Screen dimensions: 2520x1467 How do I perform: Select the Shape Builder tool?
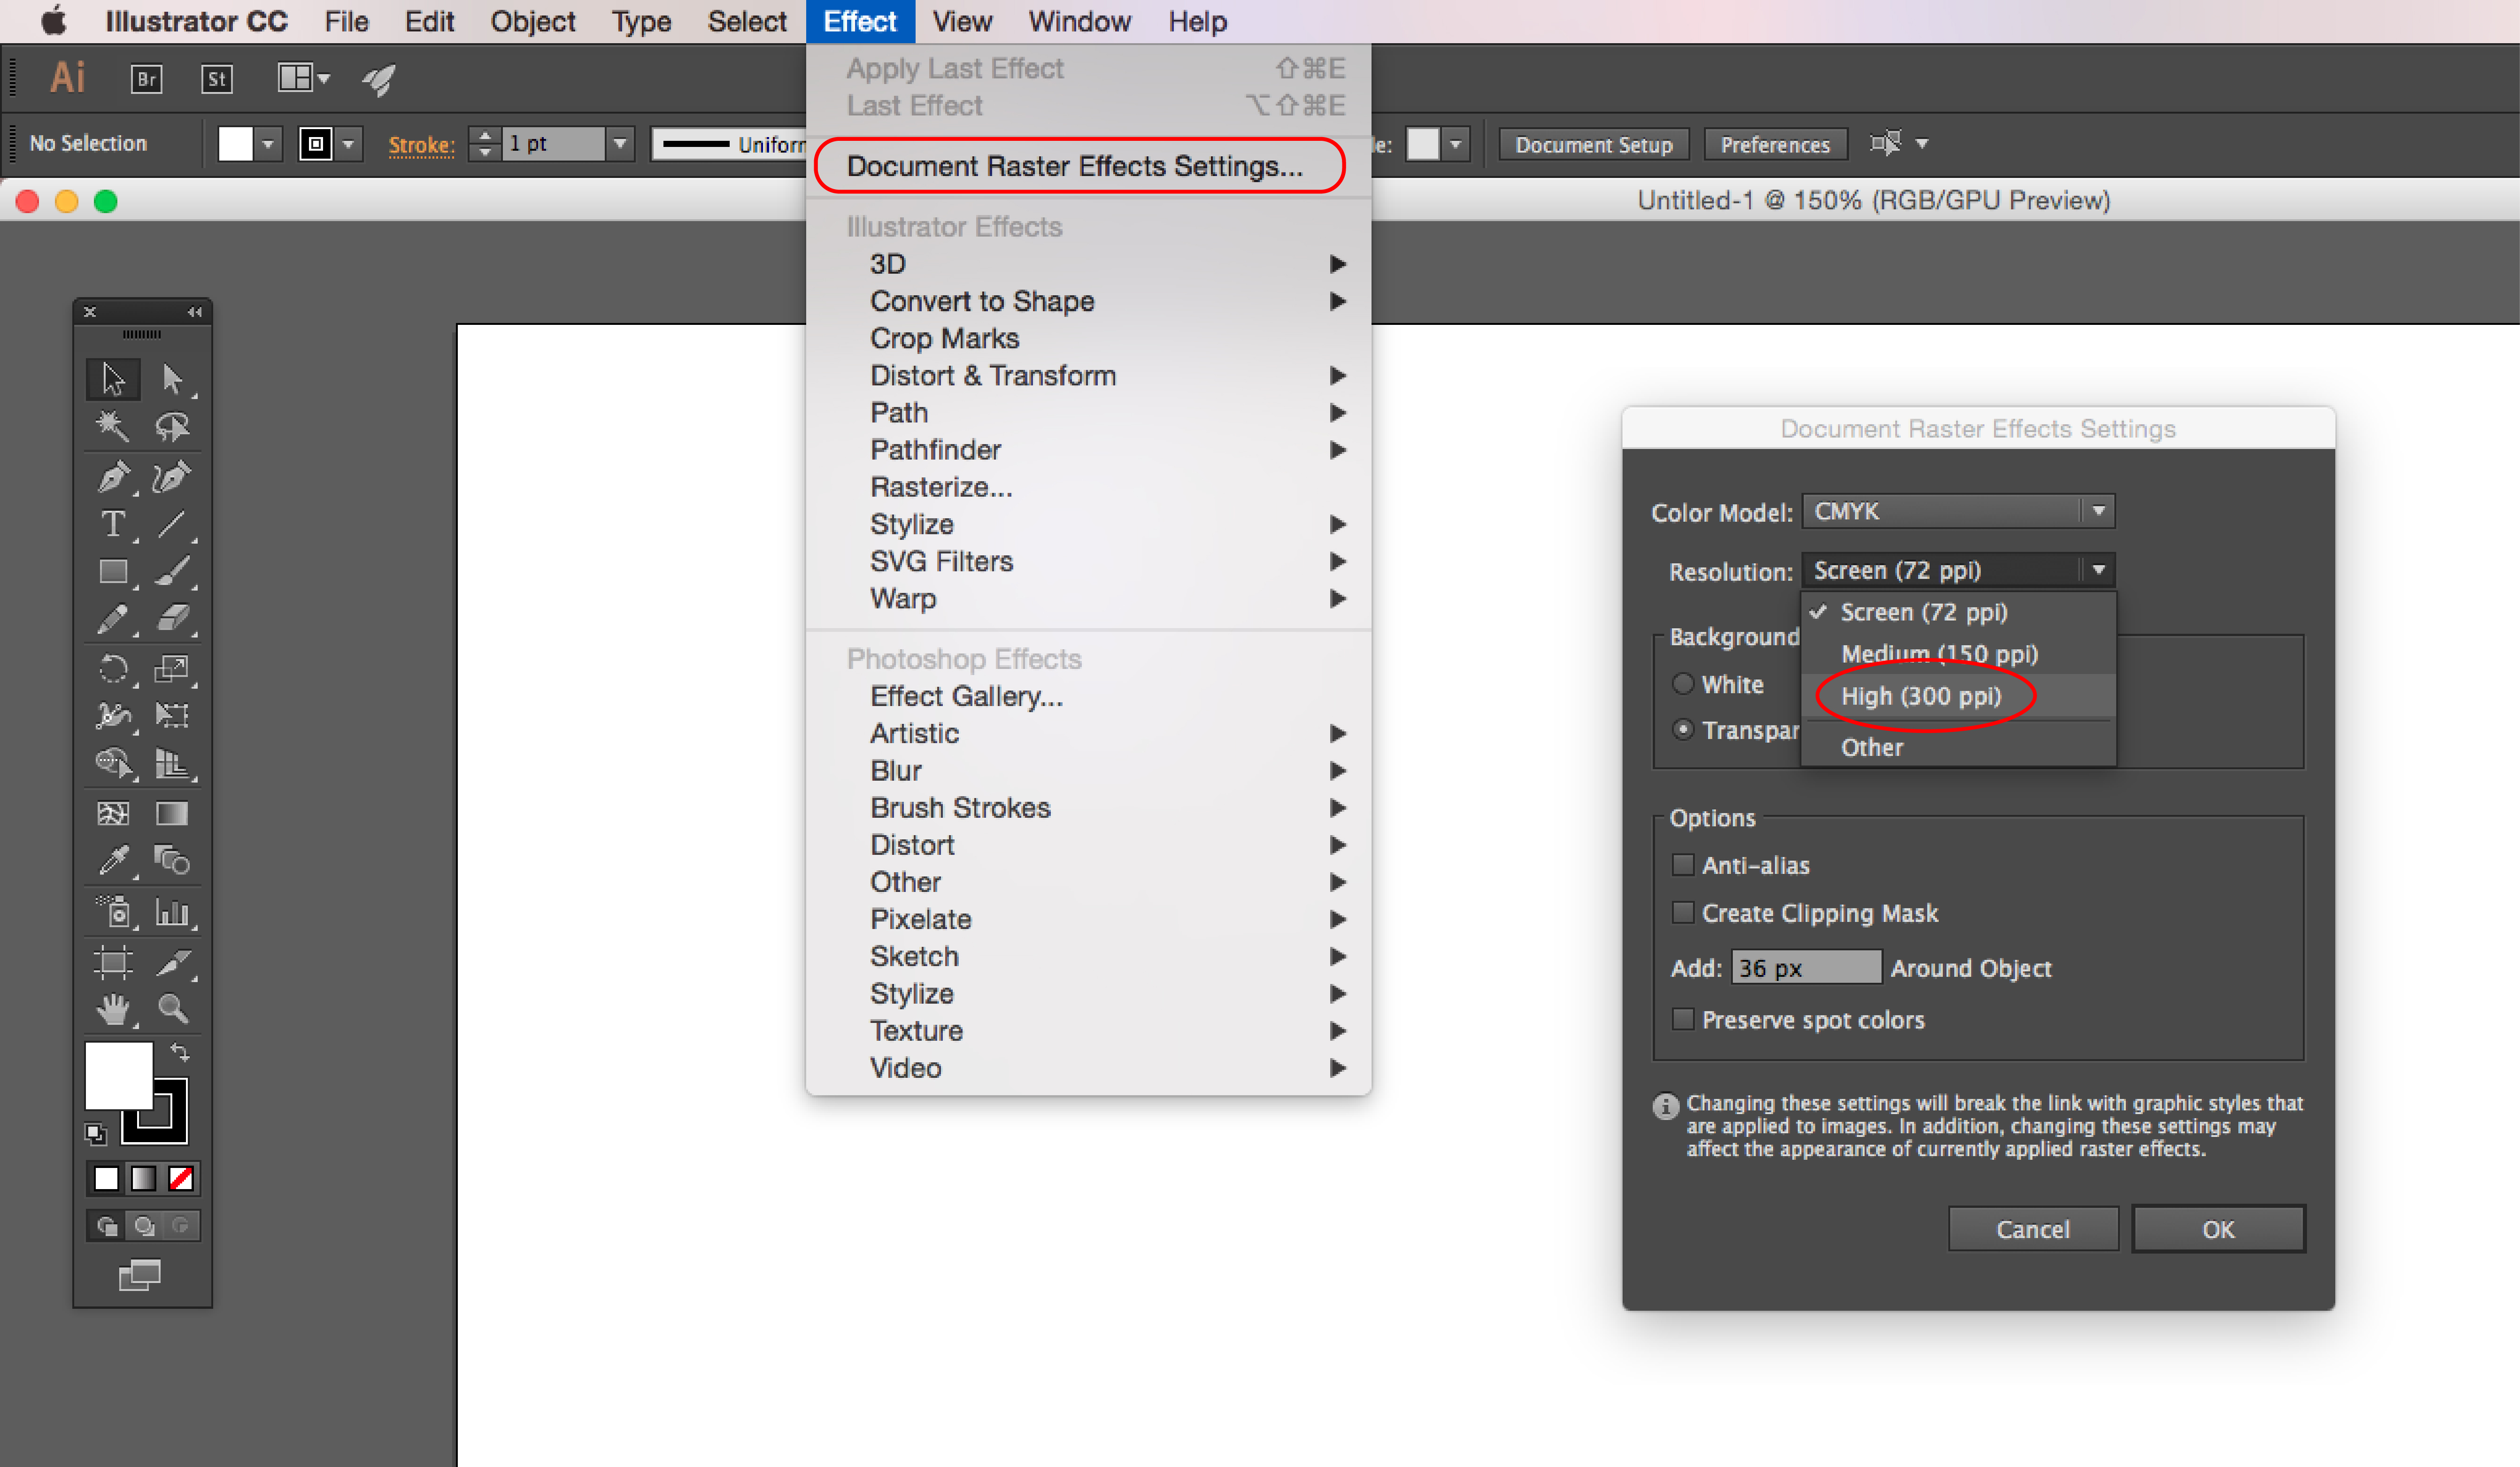tap(113, 763)
